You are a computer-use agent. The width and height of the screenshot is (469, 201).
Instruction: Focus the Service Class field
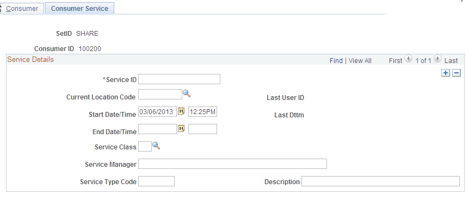pyautogui.click(x=145, y=147)
